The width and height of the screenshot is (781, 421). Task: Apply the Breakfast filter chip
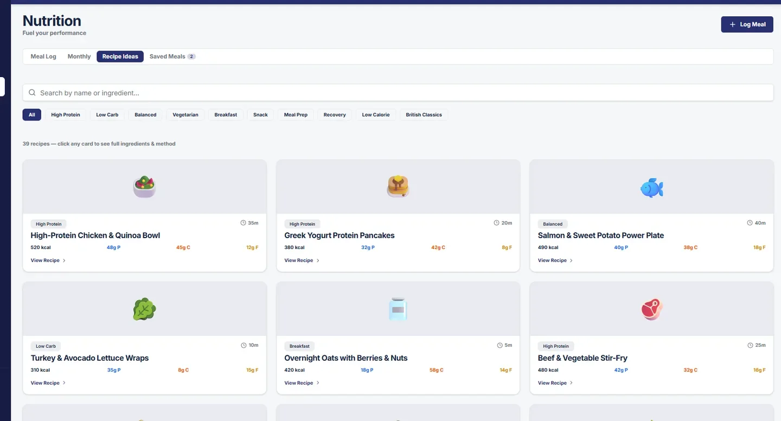pos(226,114)
